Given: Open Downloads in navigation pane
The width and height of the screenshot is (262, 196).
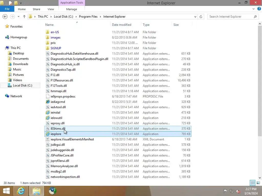Looking at the screenshot, I should [20, 64].
